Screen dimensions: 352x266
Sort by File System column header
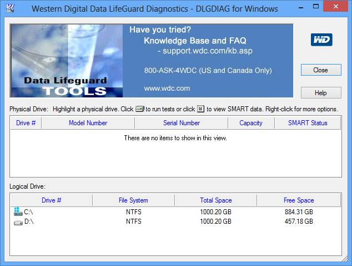(x=133, y=200)
